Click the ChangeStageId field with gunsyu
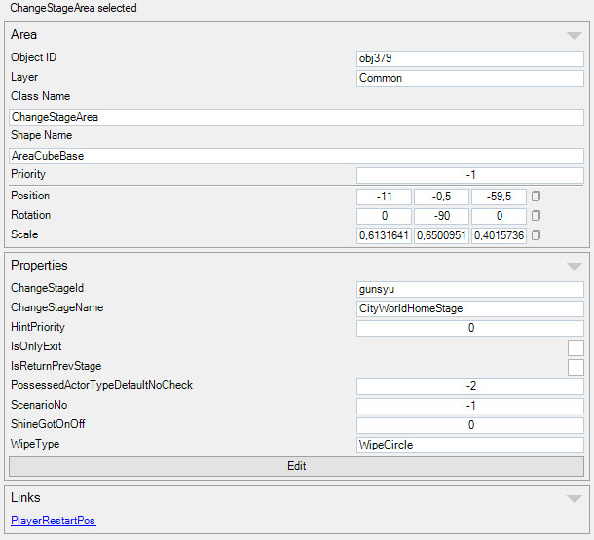Viewport: 594px width, 540px height. [x=469, y=289]
